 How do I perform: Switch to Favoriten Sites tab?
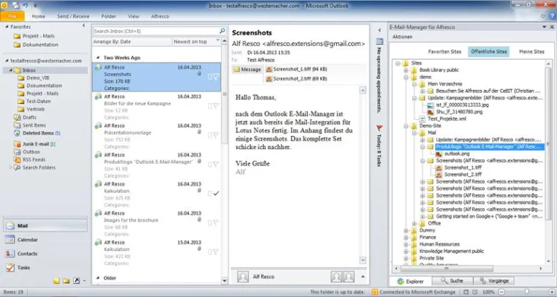click(444, 52)
